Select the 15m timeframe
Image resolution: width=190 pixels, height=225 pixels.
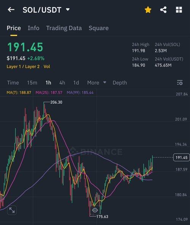[32, 83]
